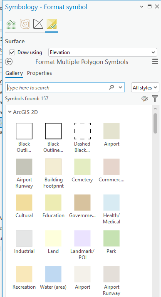
Task: Collapse the ArcGIS 2D group
Action: 10,112
